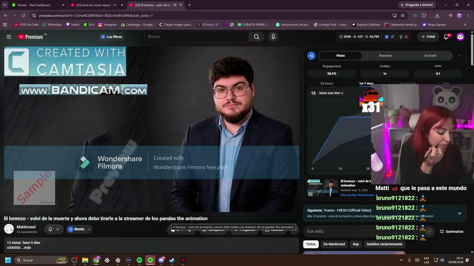Open the tab search dropdown in Chrome
This screenshot has width=474, height=266.
[x=5, y=5]
